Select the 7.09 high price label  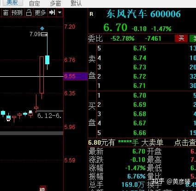[35, 34]
